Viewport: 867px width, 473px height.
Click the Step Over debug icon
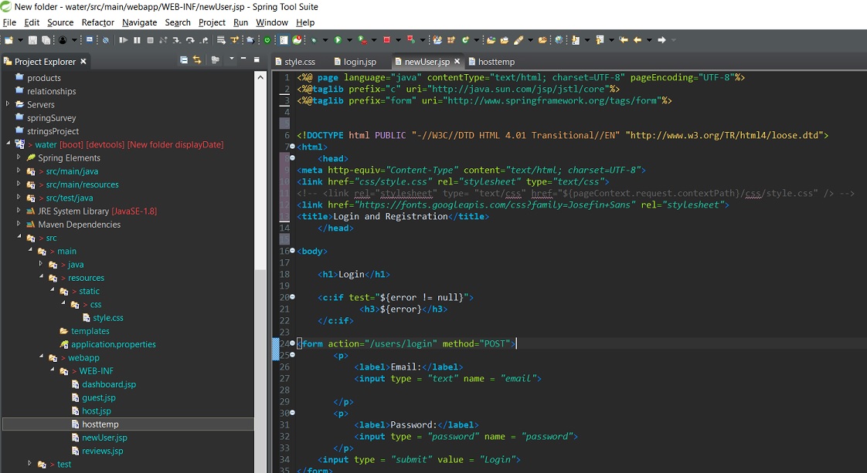click(x=190, y=39)
